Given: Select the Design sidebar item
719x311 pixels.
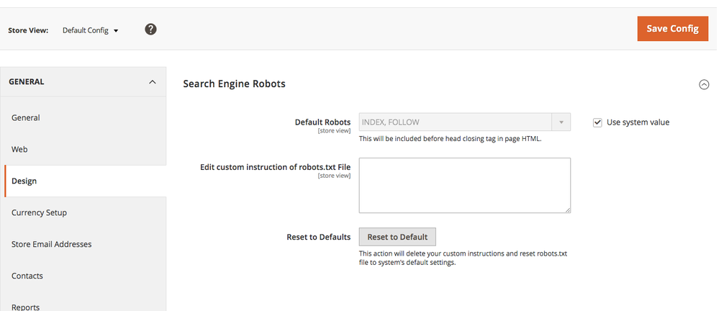Looking at the screenshot, I should coord(24,181).
